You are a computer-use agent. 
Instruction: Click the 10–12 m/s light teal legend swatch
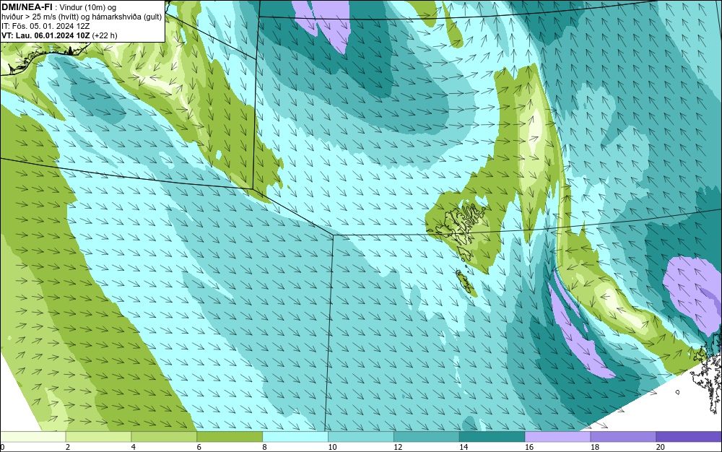(x=361, y=436)
